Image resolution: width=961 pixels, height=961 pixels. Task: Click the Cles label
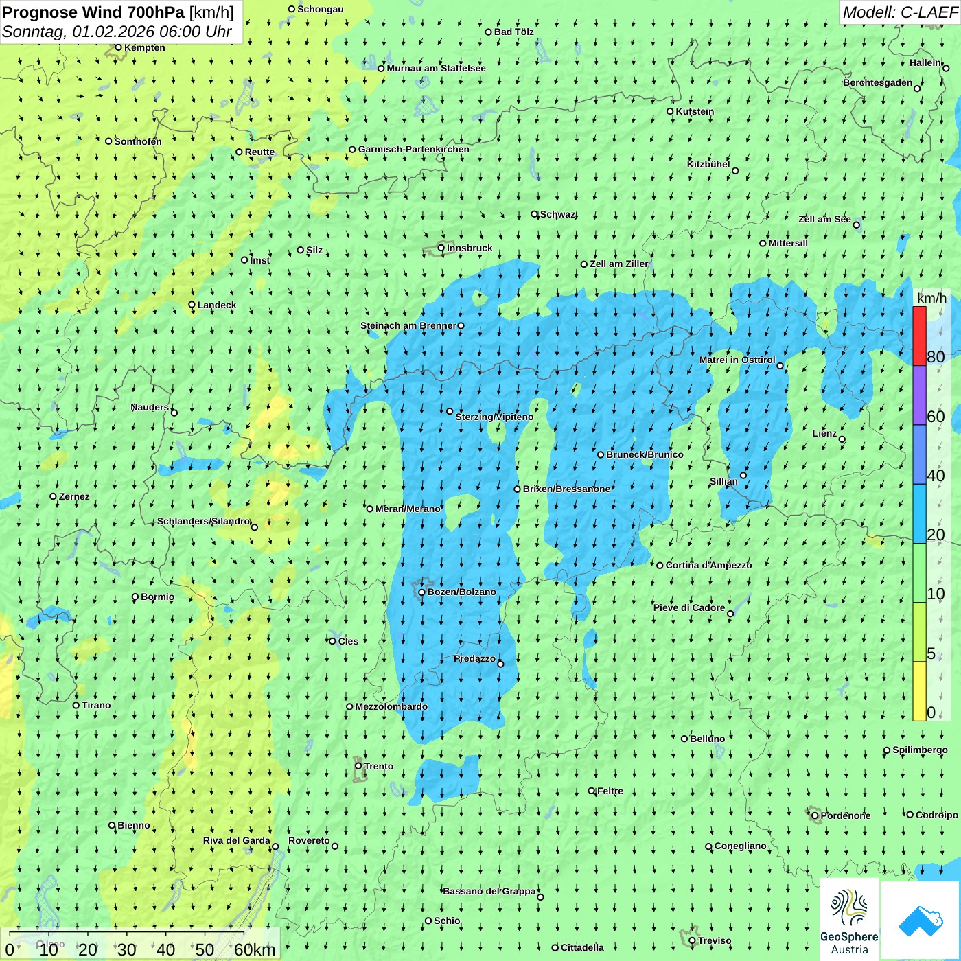pos(348,641)
